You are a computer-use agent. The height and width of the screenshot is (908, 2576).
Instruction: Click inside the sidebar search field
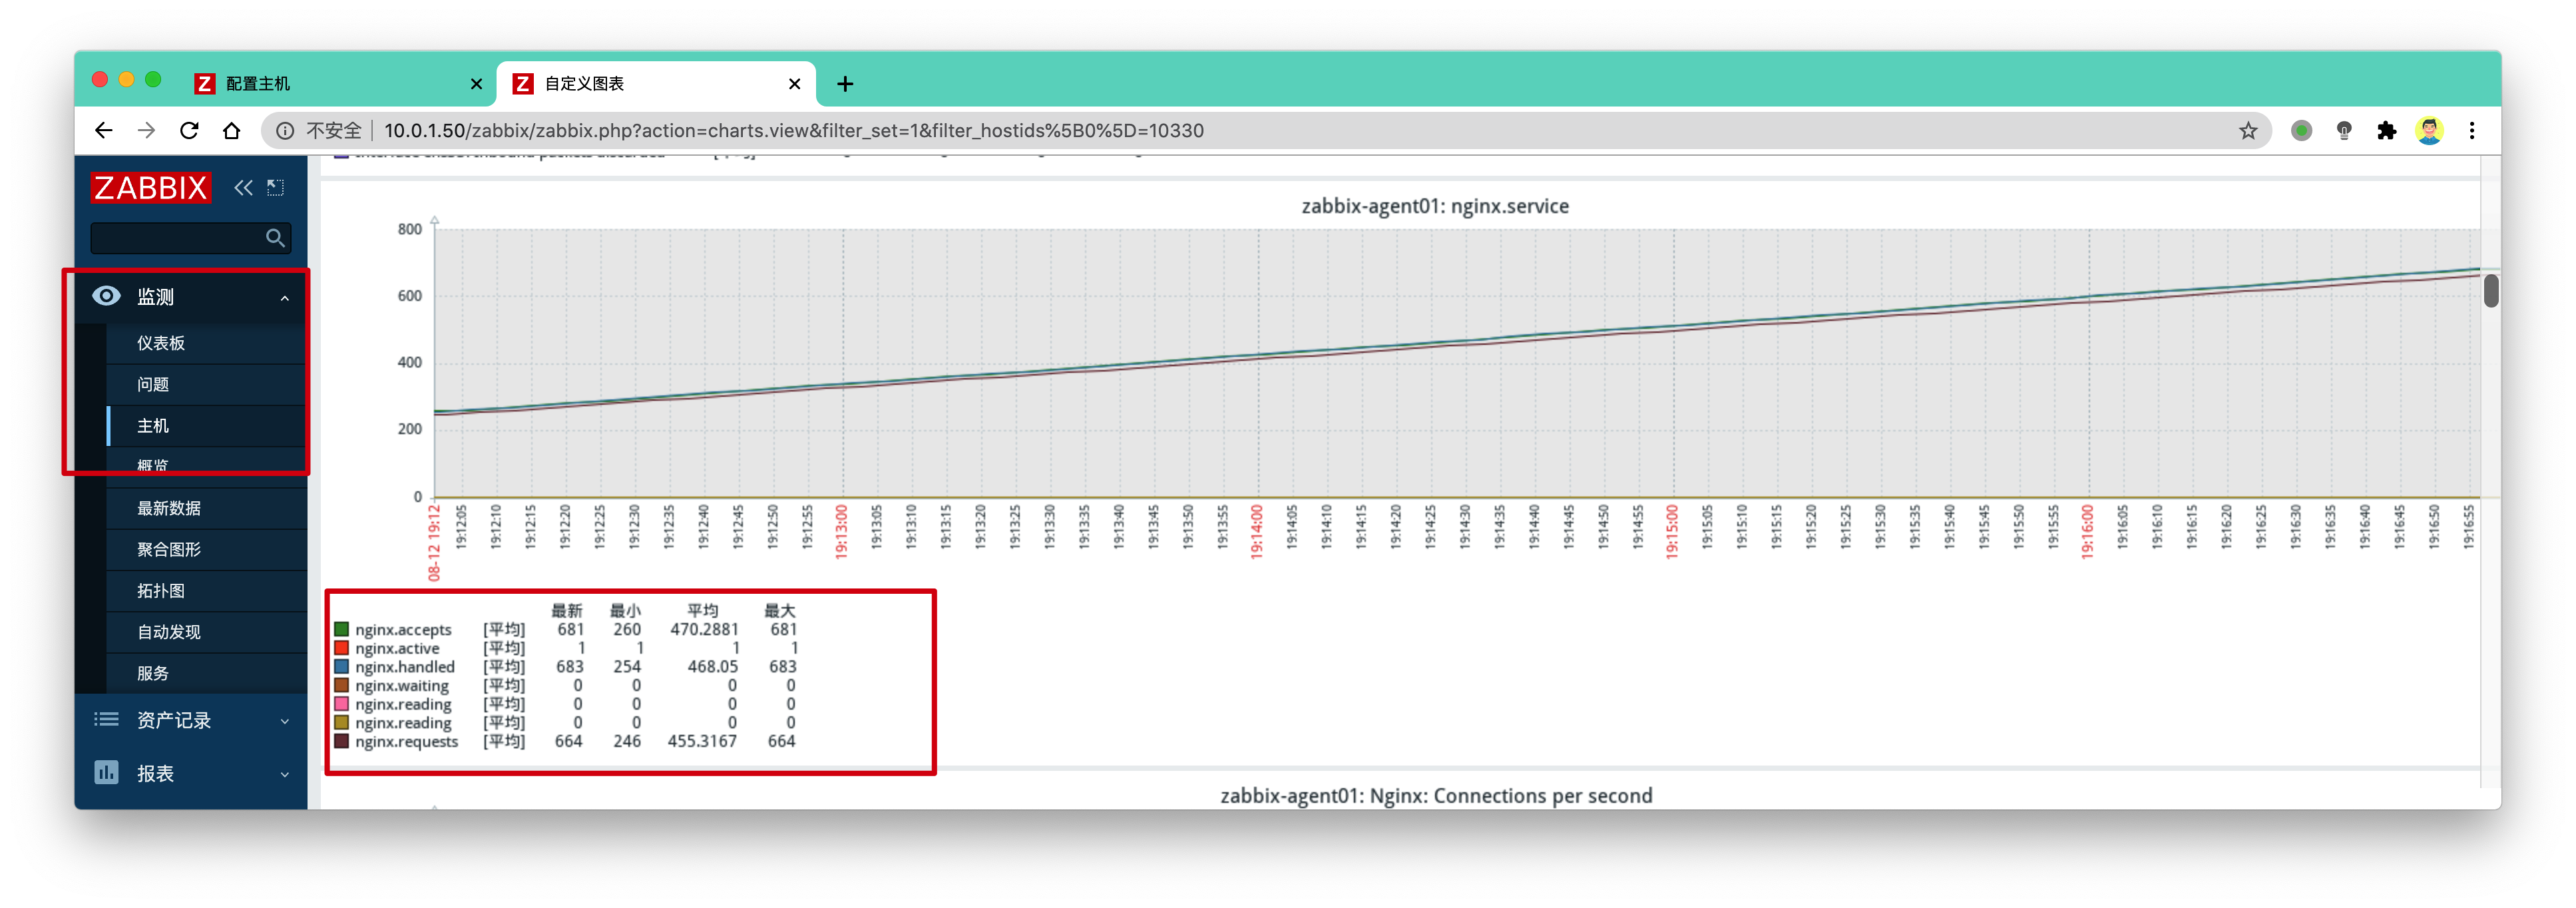coord(177,237)
